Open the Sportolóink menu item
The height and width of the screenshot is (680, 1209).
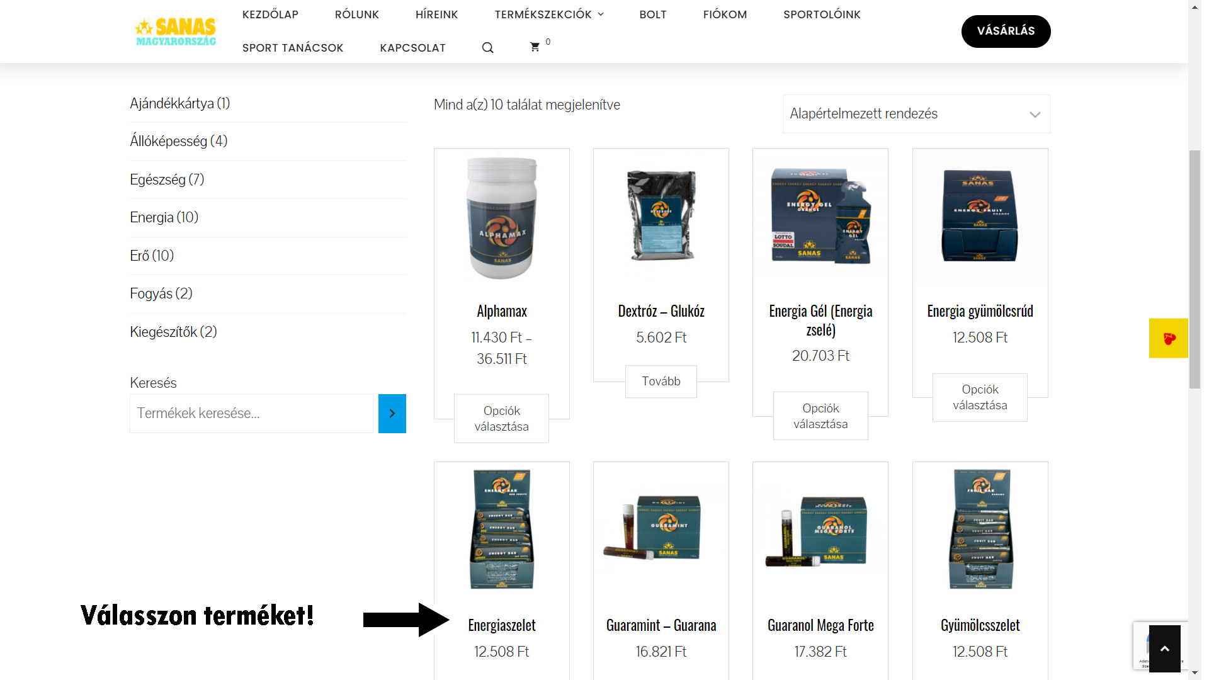[822, 14]
